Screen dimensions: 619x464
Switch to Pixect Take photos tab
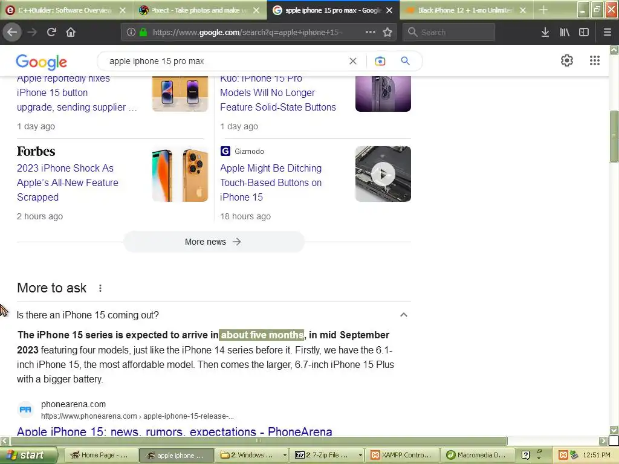[x=199, y=11]
